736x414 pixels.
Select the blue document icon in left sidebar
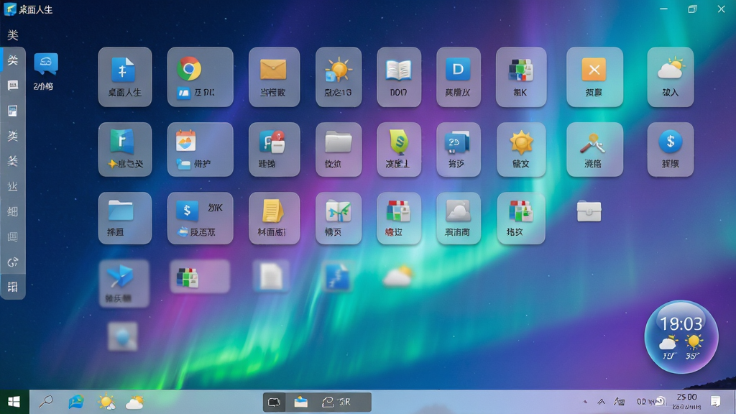[x=13, y=111]
